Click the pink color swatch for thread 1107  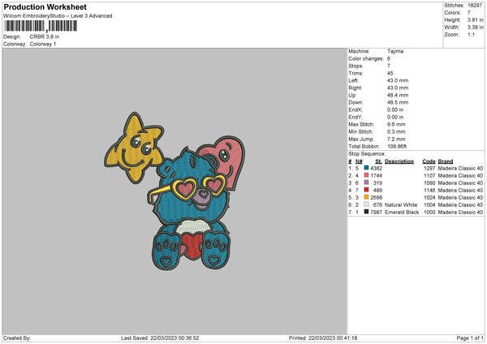(x=366, y=175)
